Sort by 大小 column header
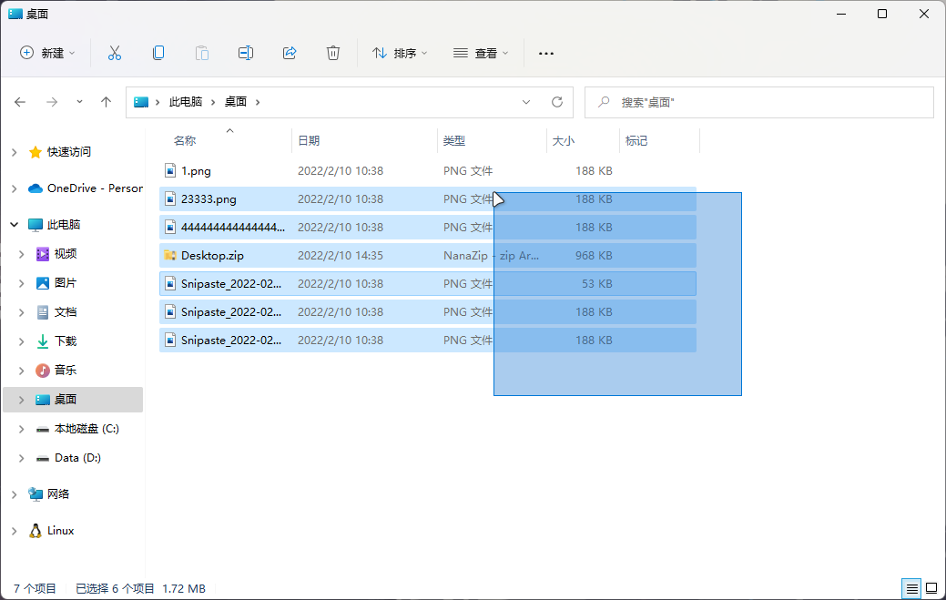The height and width of the screenshot is (600, 946). [564, 140]
